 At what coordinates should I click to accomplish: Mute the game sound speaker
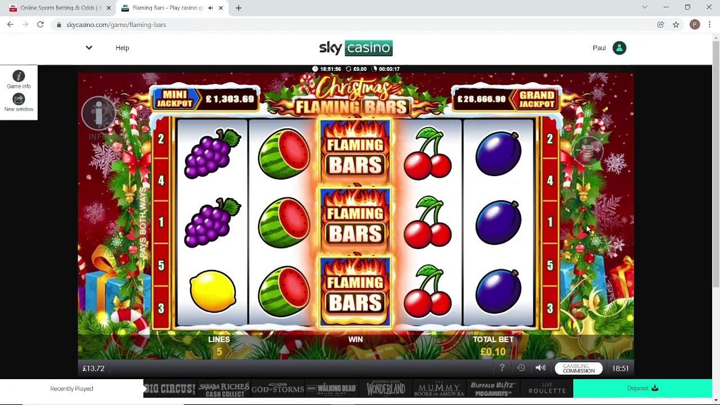(540, 368)
